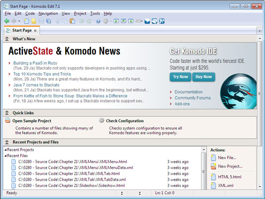Click the Check Configuration gear icon
Viewport: 265px width, 199px height.
point(101,120)
